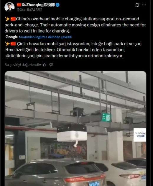Click the Google logo
The width and height of the screenshot is (153, 186).
(x=11, y=37)
